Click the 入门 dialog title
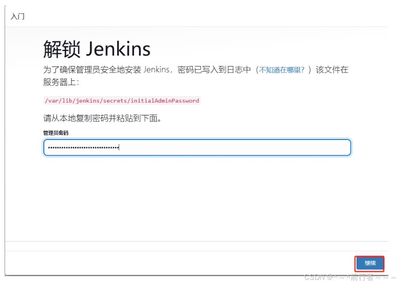Image resolution: width=399 pixels, height=284 pixels. (18, 17)
